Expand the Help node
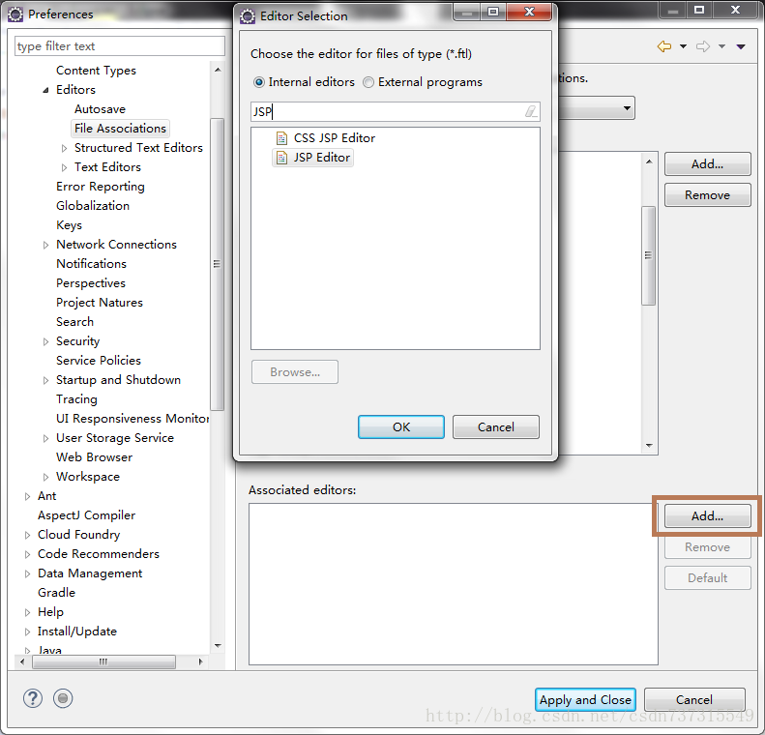Viewport: 765px width, 735px height. point(27,612)
